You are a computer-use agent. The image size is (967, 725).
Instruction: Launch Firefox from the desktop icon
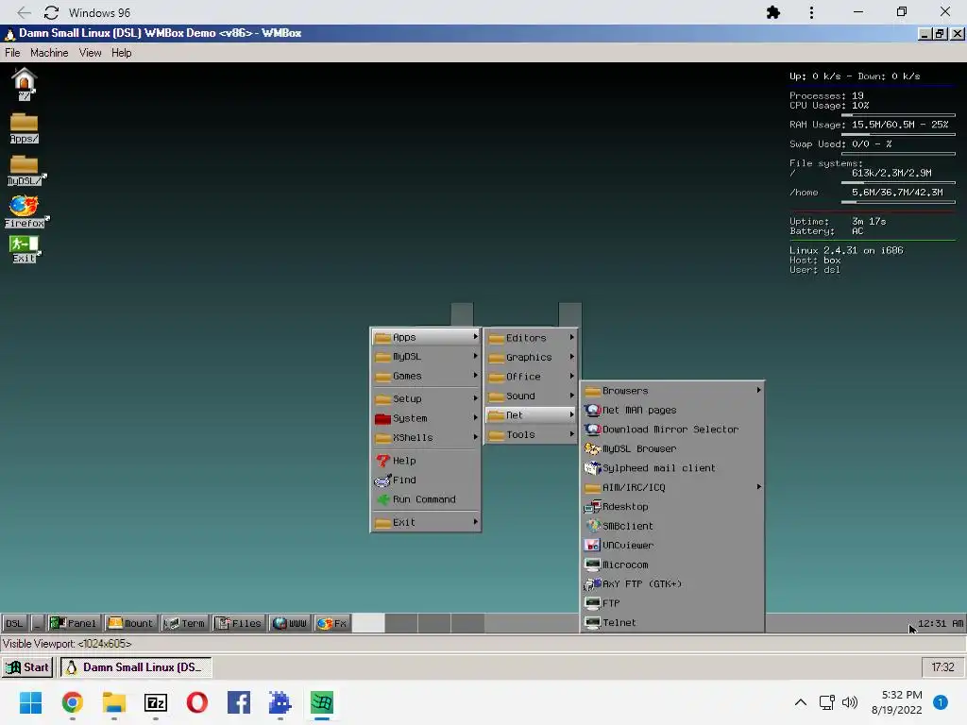click(25, 211)
